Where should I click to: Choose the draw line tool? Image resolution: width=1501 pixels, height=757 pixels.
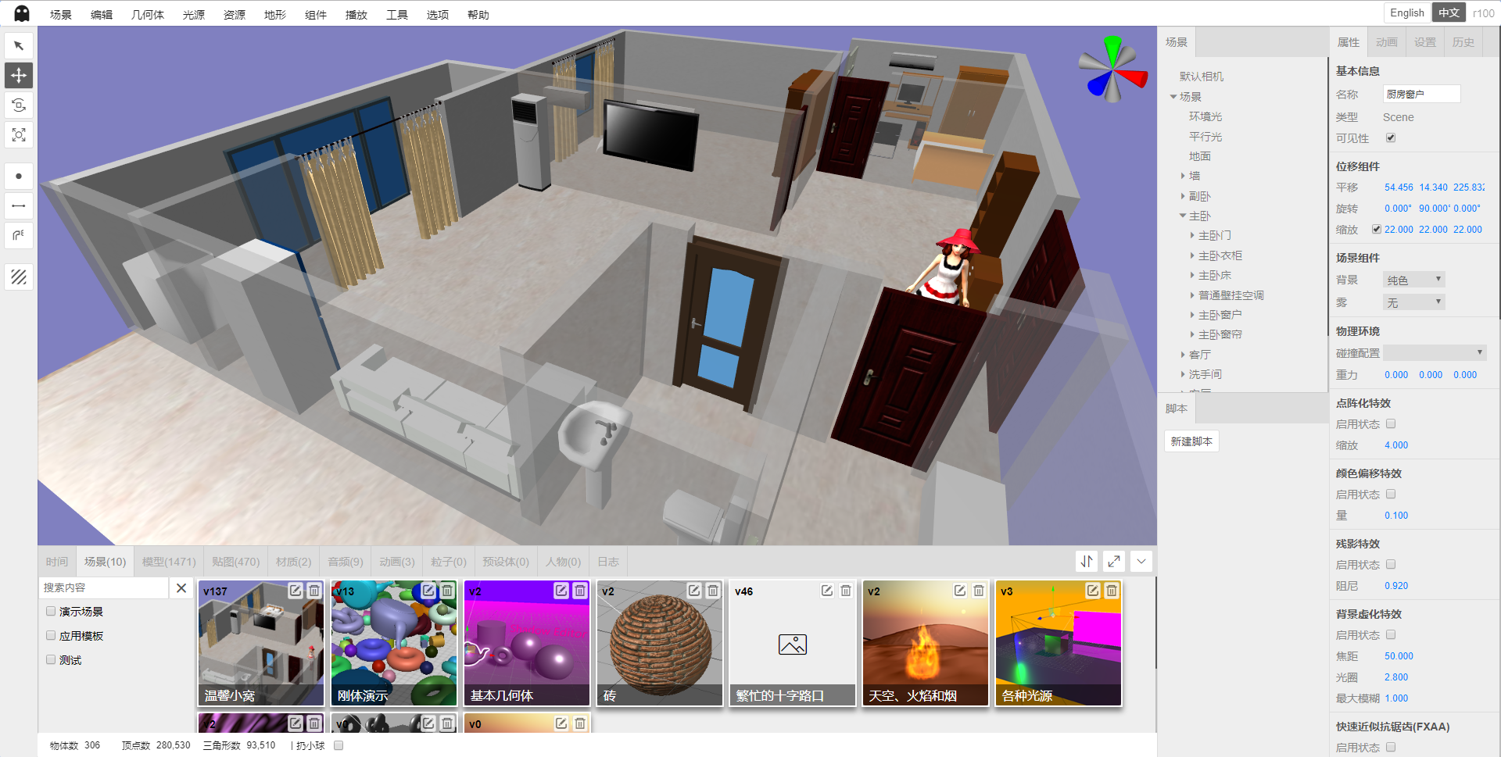coord(19,205)
